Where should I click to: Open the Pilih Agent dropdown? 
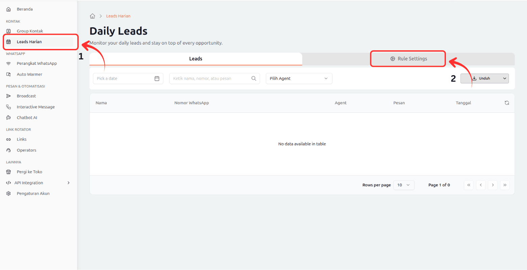point(299,79)
